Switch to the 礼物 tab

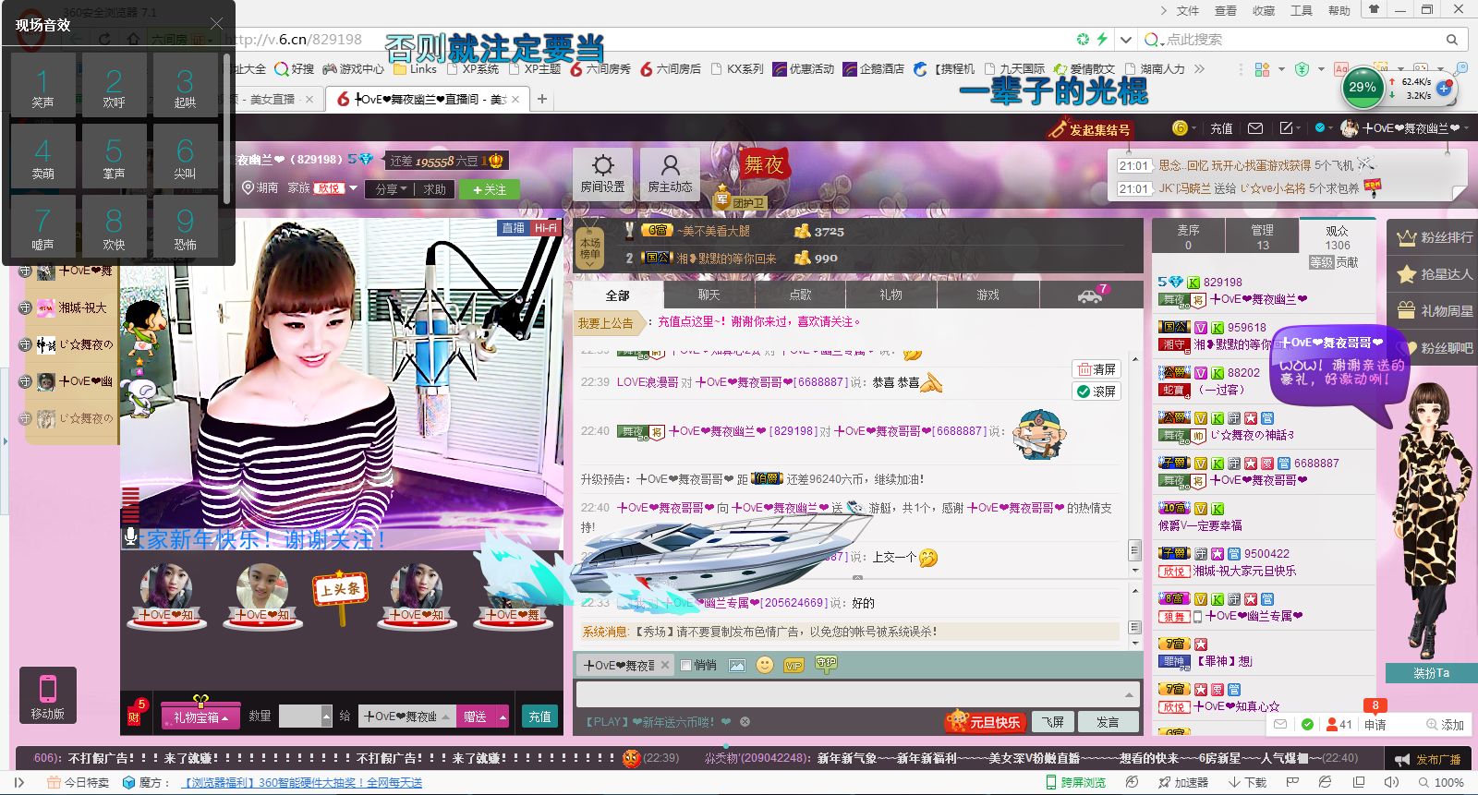890,295
